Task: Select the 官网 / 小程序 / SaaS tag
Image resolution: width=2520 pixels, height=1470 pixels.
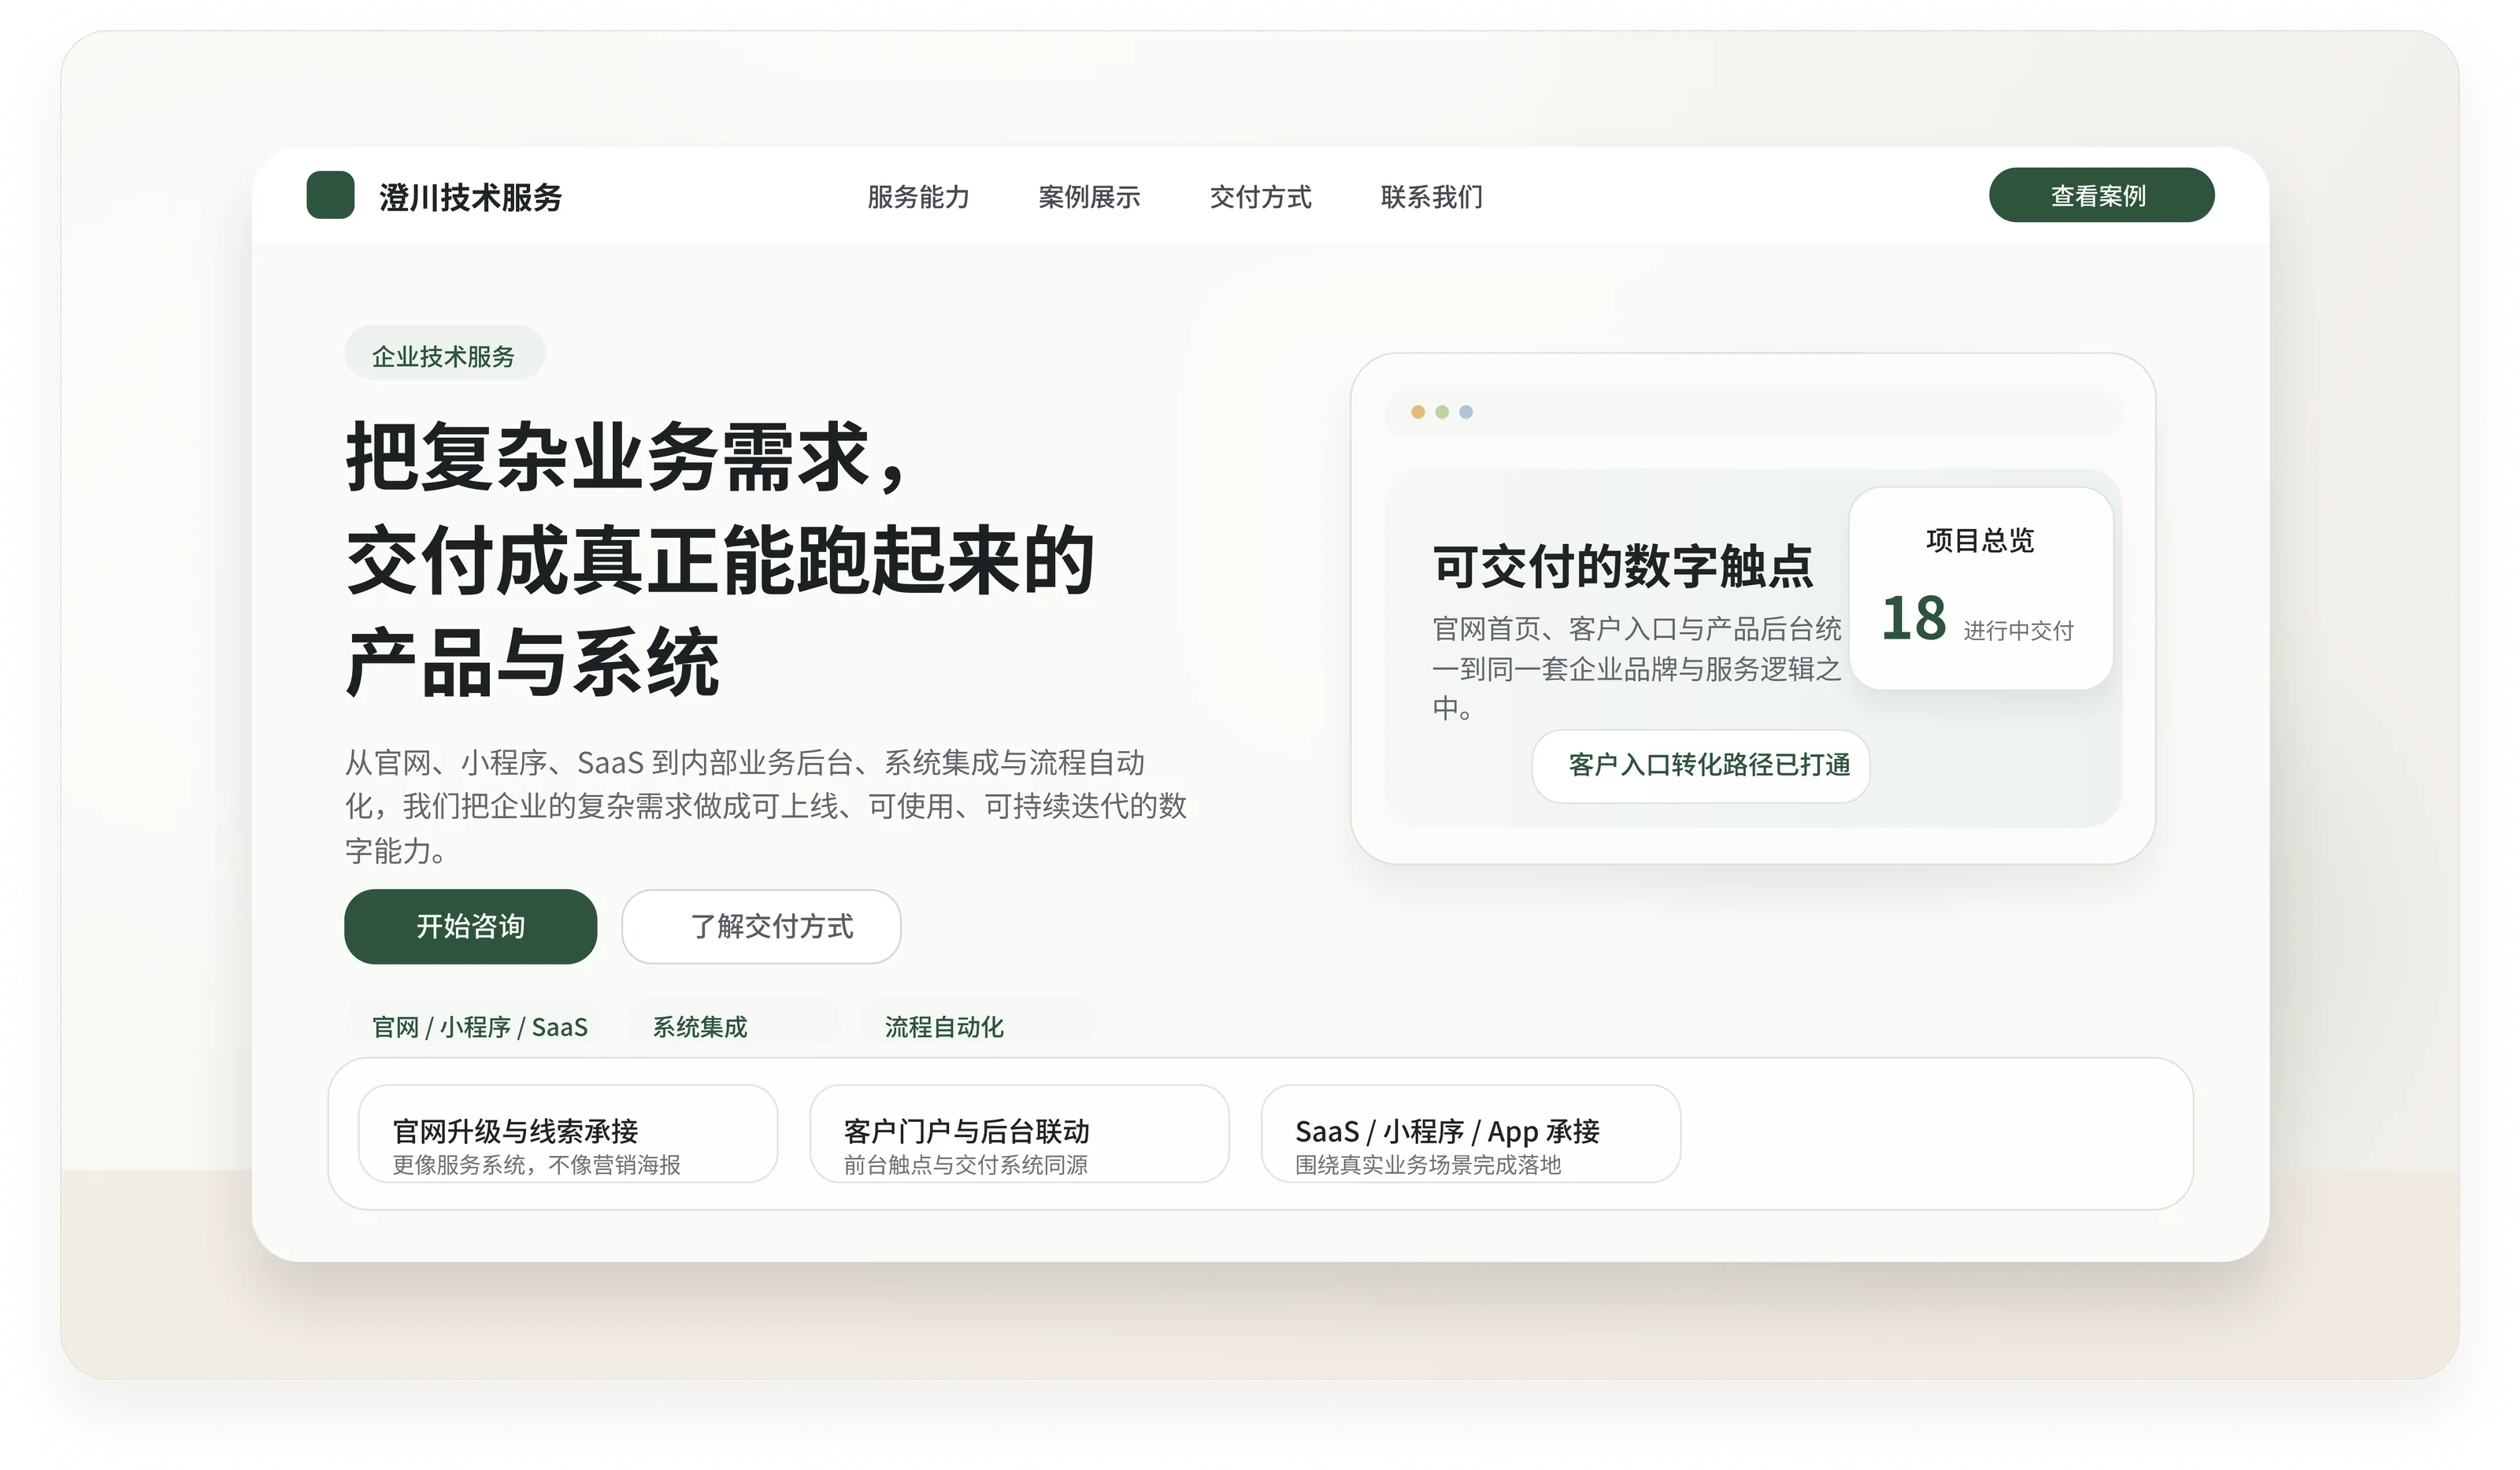Action: [479, 1026]
